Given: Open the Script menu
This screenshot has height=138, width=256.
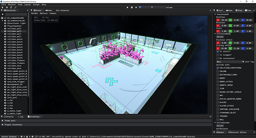Looking at the screenshot, I should pyautogui.click(x=36, y=5).
